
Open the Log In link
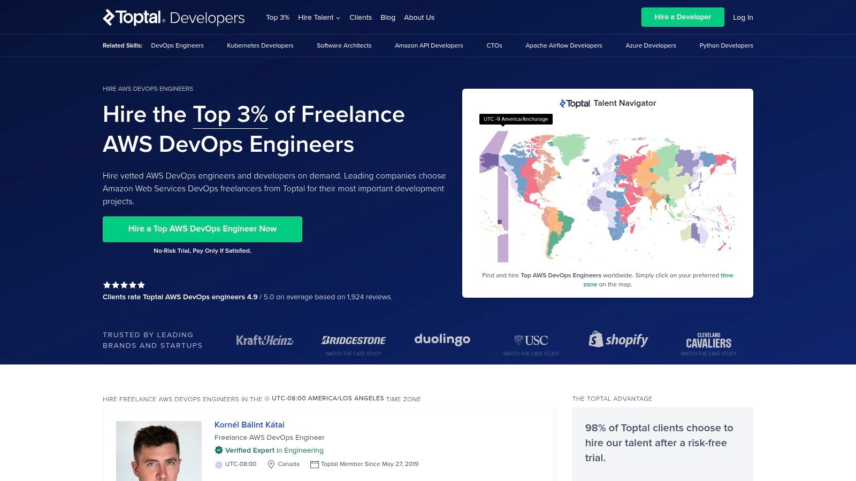coord(743,17)
